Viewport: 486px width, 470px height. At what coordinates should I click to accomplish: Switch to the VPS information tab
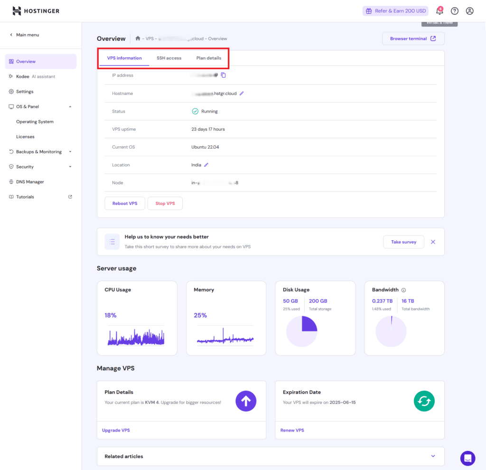pyautogui.click(x=124, y=58)
